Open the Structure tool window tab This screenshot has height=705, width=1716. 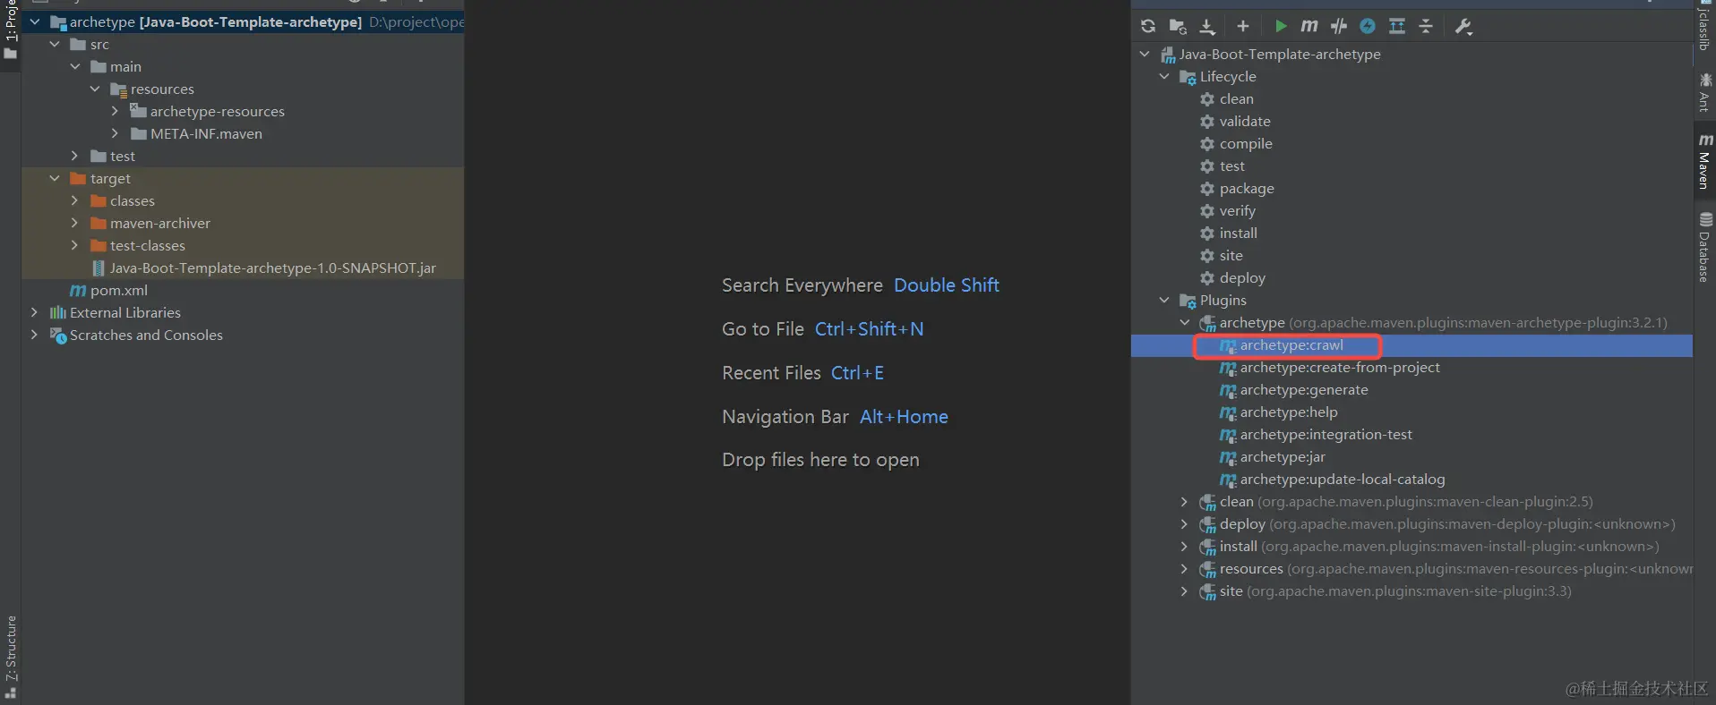(11, 656)
